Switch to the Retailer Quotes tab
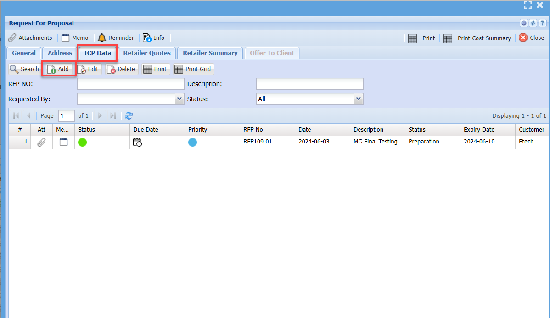This screenshot has height=318, width=550. pyautogui.click(x=147, y=53)
